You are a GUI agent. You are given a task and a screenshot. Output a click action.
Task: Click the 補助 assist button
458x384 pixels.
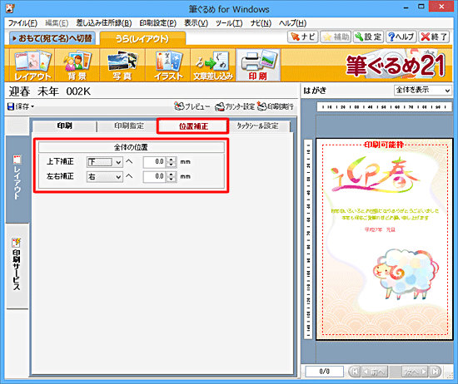coord(336,37)
